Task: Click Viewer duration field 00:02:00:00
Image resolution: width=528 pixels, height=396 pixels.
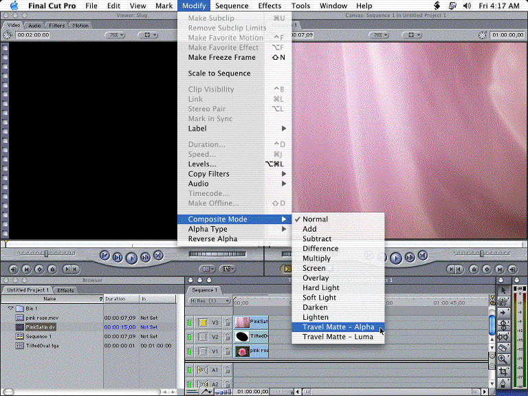Action: (33, 34)
